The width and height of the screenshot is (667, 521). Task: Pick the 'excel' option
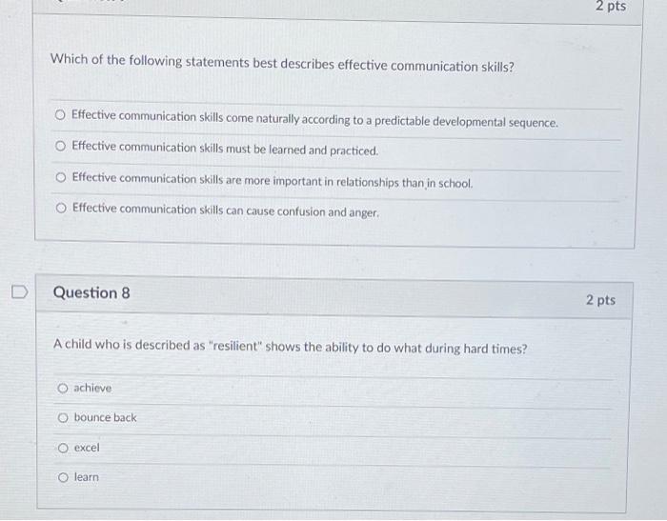[x=63, y=448]
